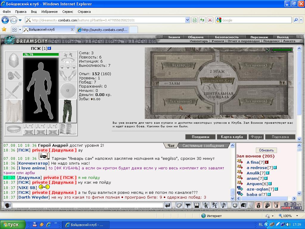This screenshot has width=305, height=229.
Task: Click the gloves equipment slot
Action: [68, 75]
